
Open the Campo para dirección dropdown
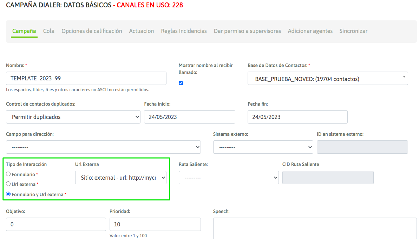click(x=103, y=147)
